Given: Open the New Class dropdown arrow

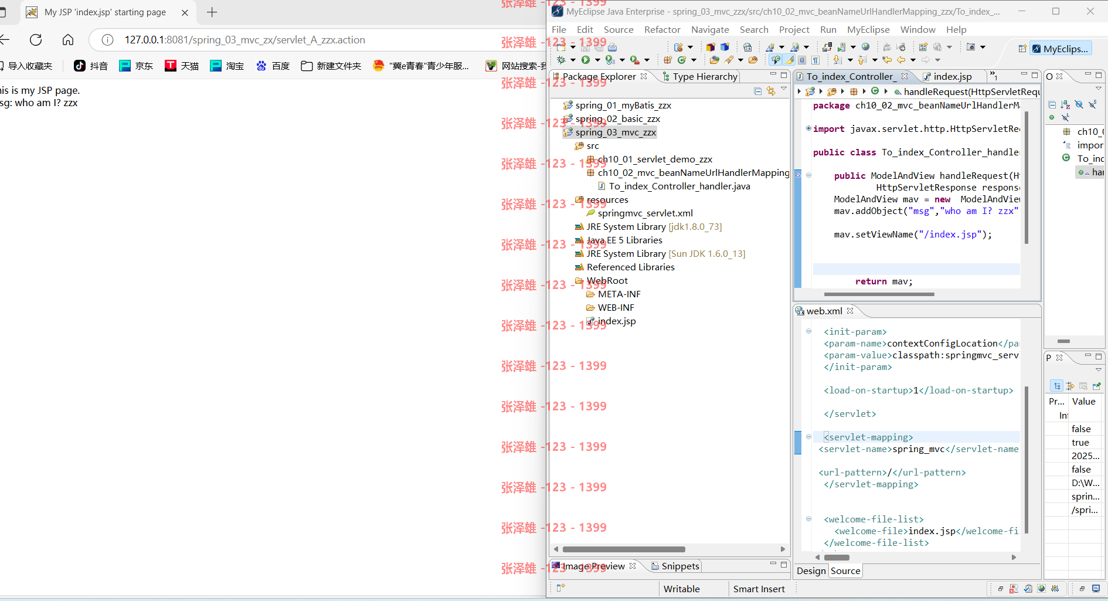Looking at the screenshot, I should click(694, 60).
